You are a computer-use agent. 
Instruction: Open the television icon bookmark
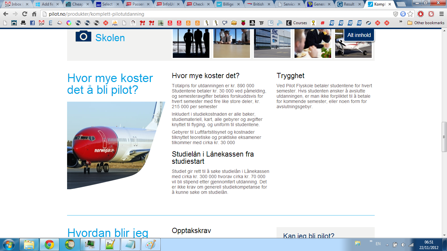click(x=14, y=23)
